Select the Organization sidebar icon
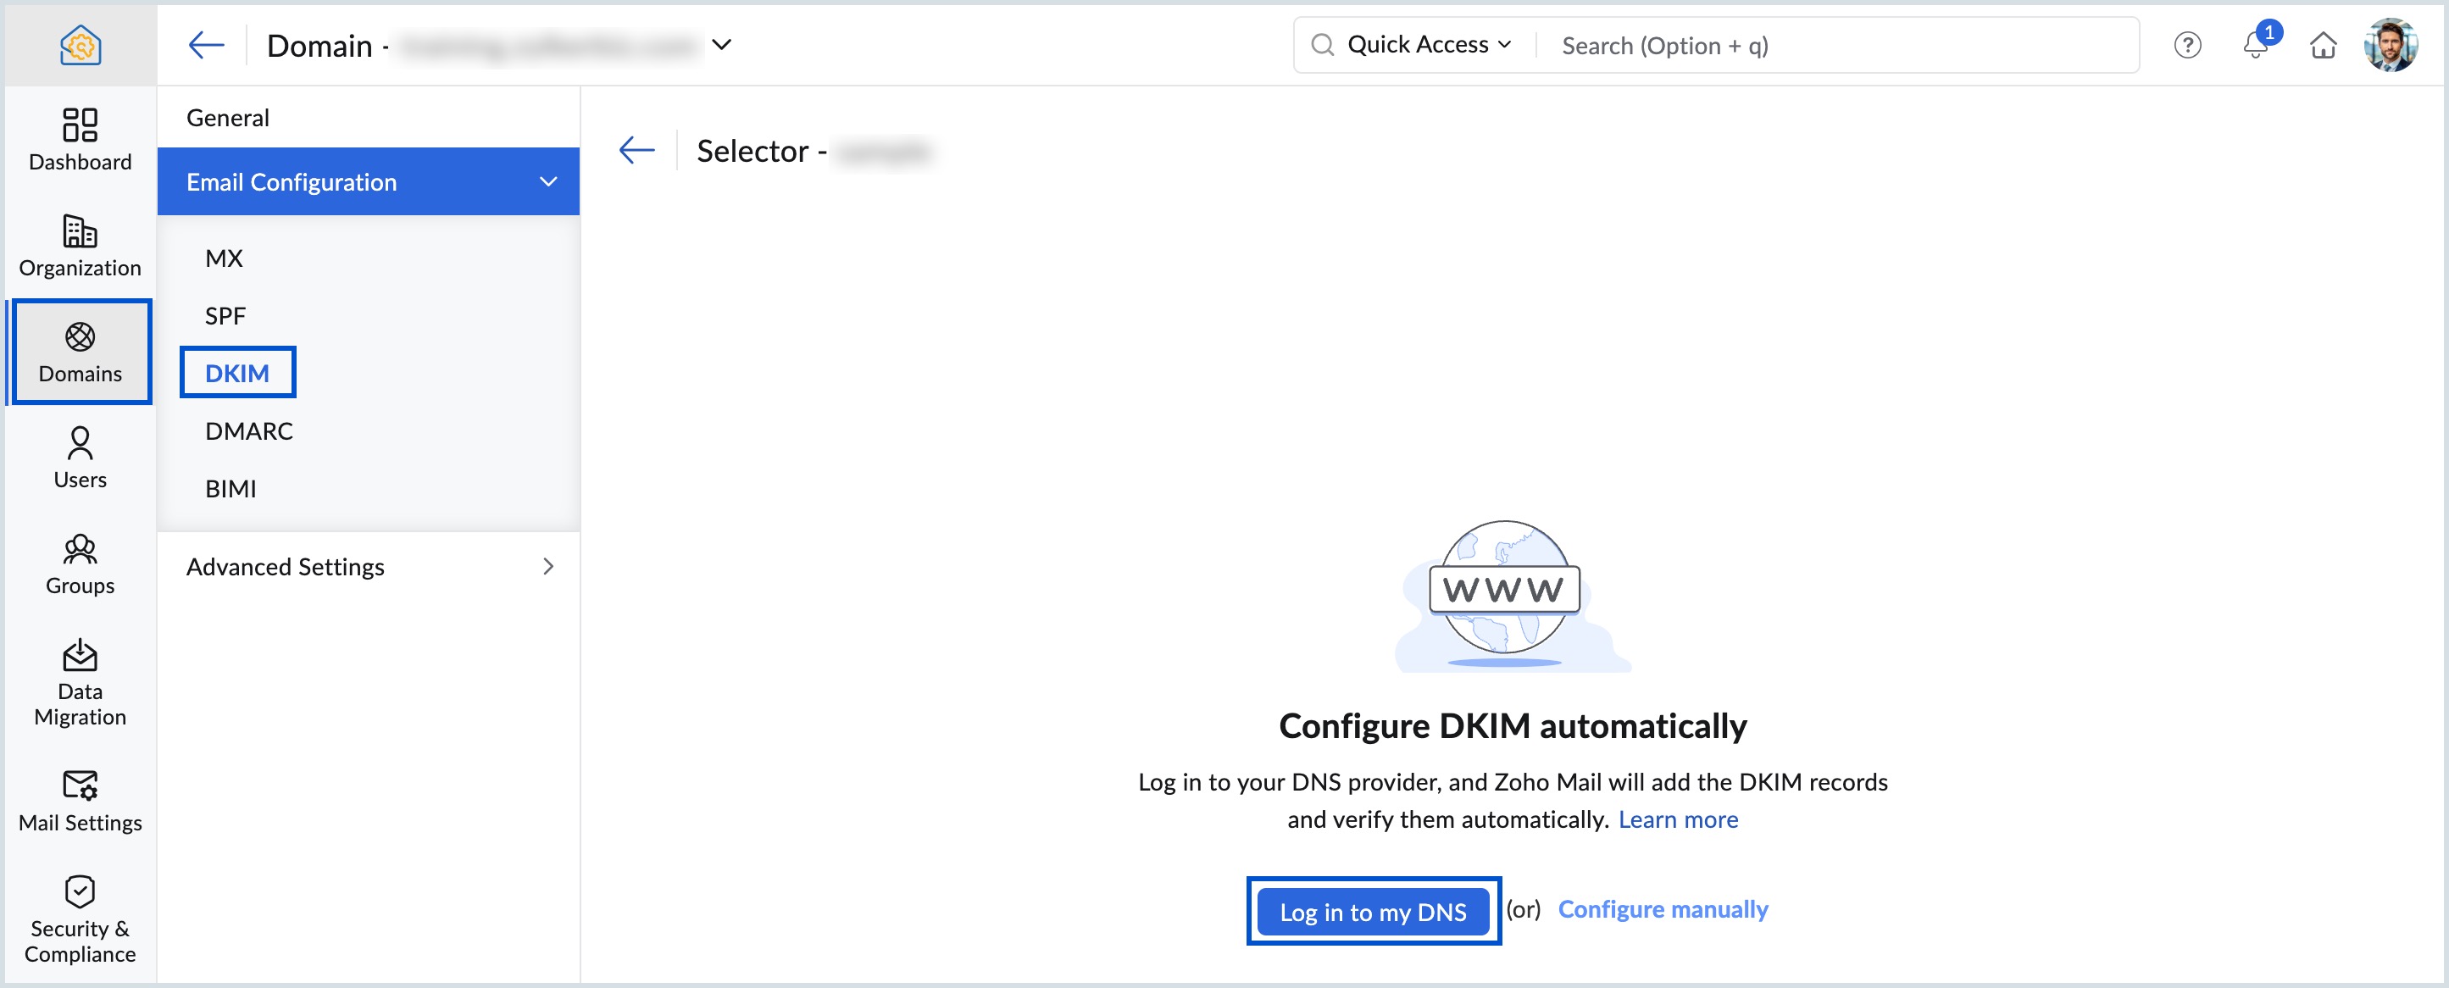The width and height of the screenshot is (2449, 988). click(x=80, y=246)
